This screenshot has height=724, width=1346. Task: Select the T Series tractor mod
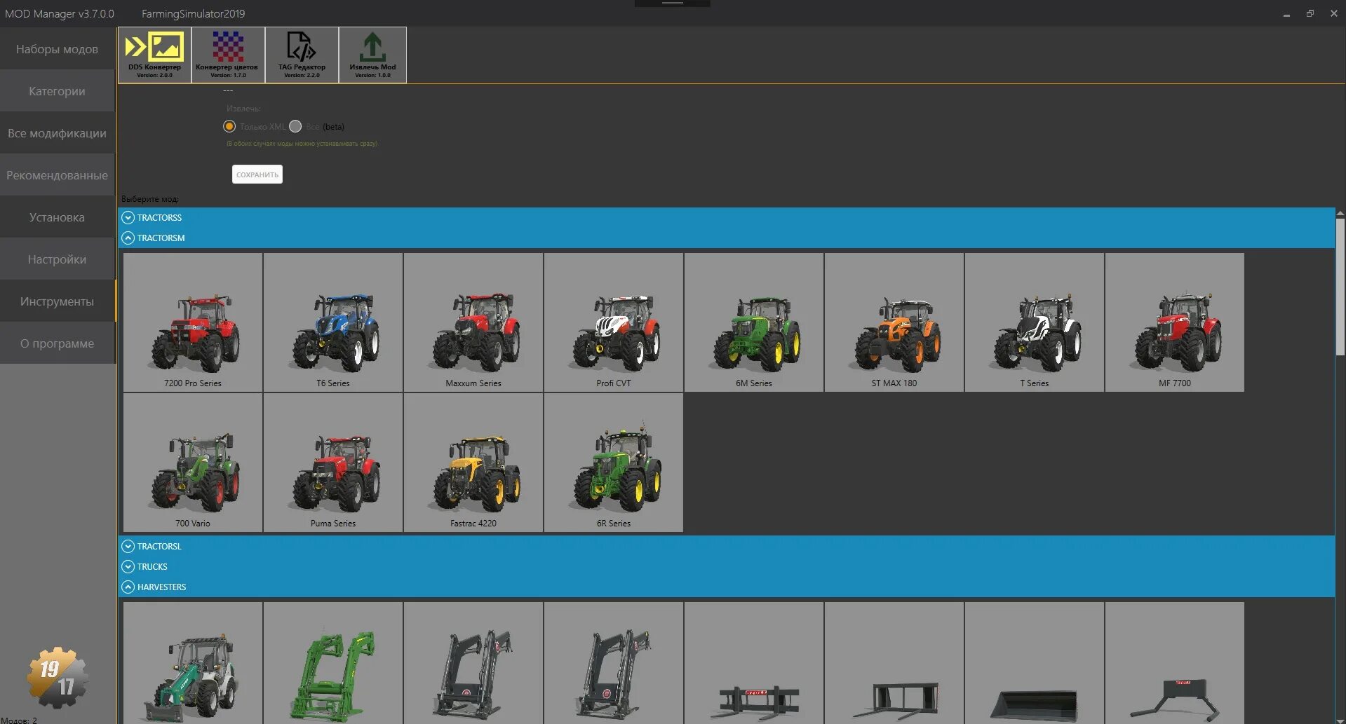click(x=1035, y=322)
